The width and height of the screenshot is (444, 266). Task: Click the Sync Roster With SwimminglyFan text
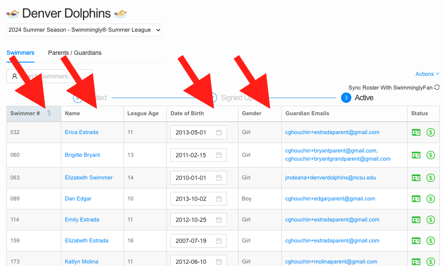[x=390, y=88]
